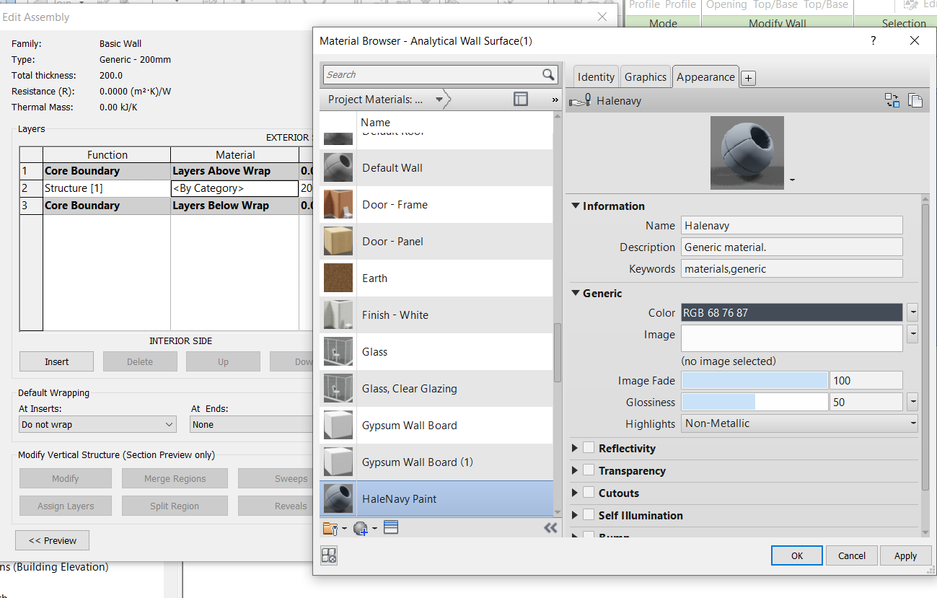This screenshot has width=937, height=598.
Task: Select the HaleNavy Paint material
Action: (x=436, y=498)
